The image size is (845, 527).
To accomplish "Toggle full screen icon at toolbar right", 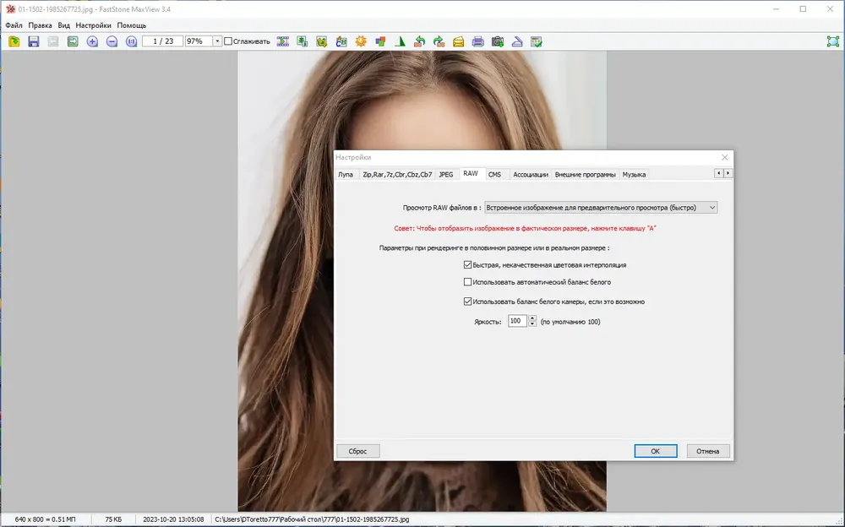I will [x=832, y=41].
